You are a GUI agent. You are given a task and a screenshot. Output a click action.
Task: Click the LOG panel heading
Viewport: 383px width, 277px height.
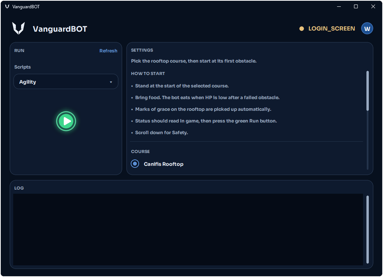(x=19, y=188)
